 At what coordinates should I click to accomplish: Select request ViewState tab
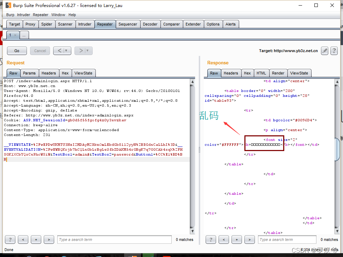coord(83,73)
